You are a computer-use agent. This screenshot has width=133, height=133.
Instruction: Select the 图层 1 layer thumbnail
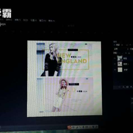coord(120,64)
